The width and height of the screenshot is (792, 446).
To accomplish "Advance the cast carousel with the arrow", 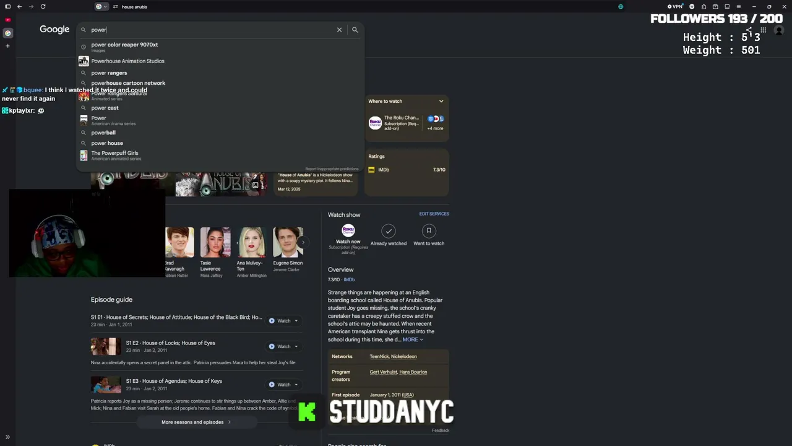I will [303, 242].
